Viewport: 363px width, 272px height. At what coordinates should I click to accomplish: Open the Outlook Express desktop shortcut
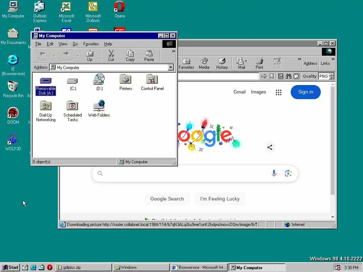tap(40, 12)
